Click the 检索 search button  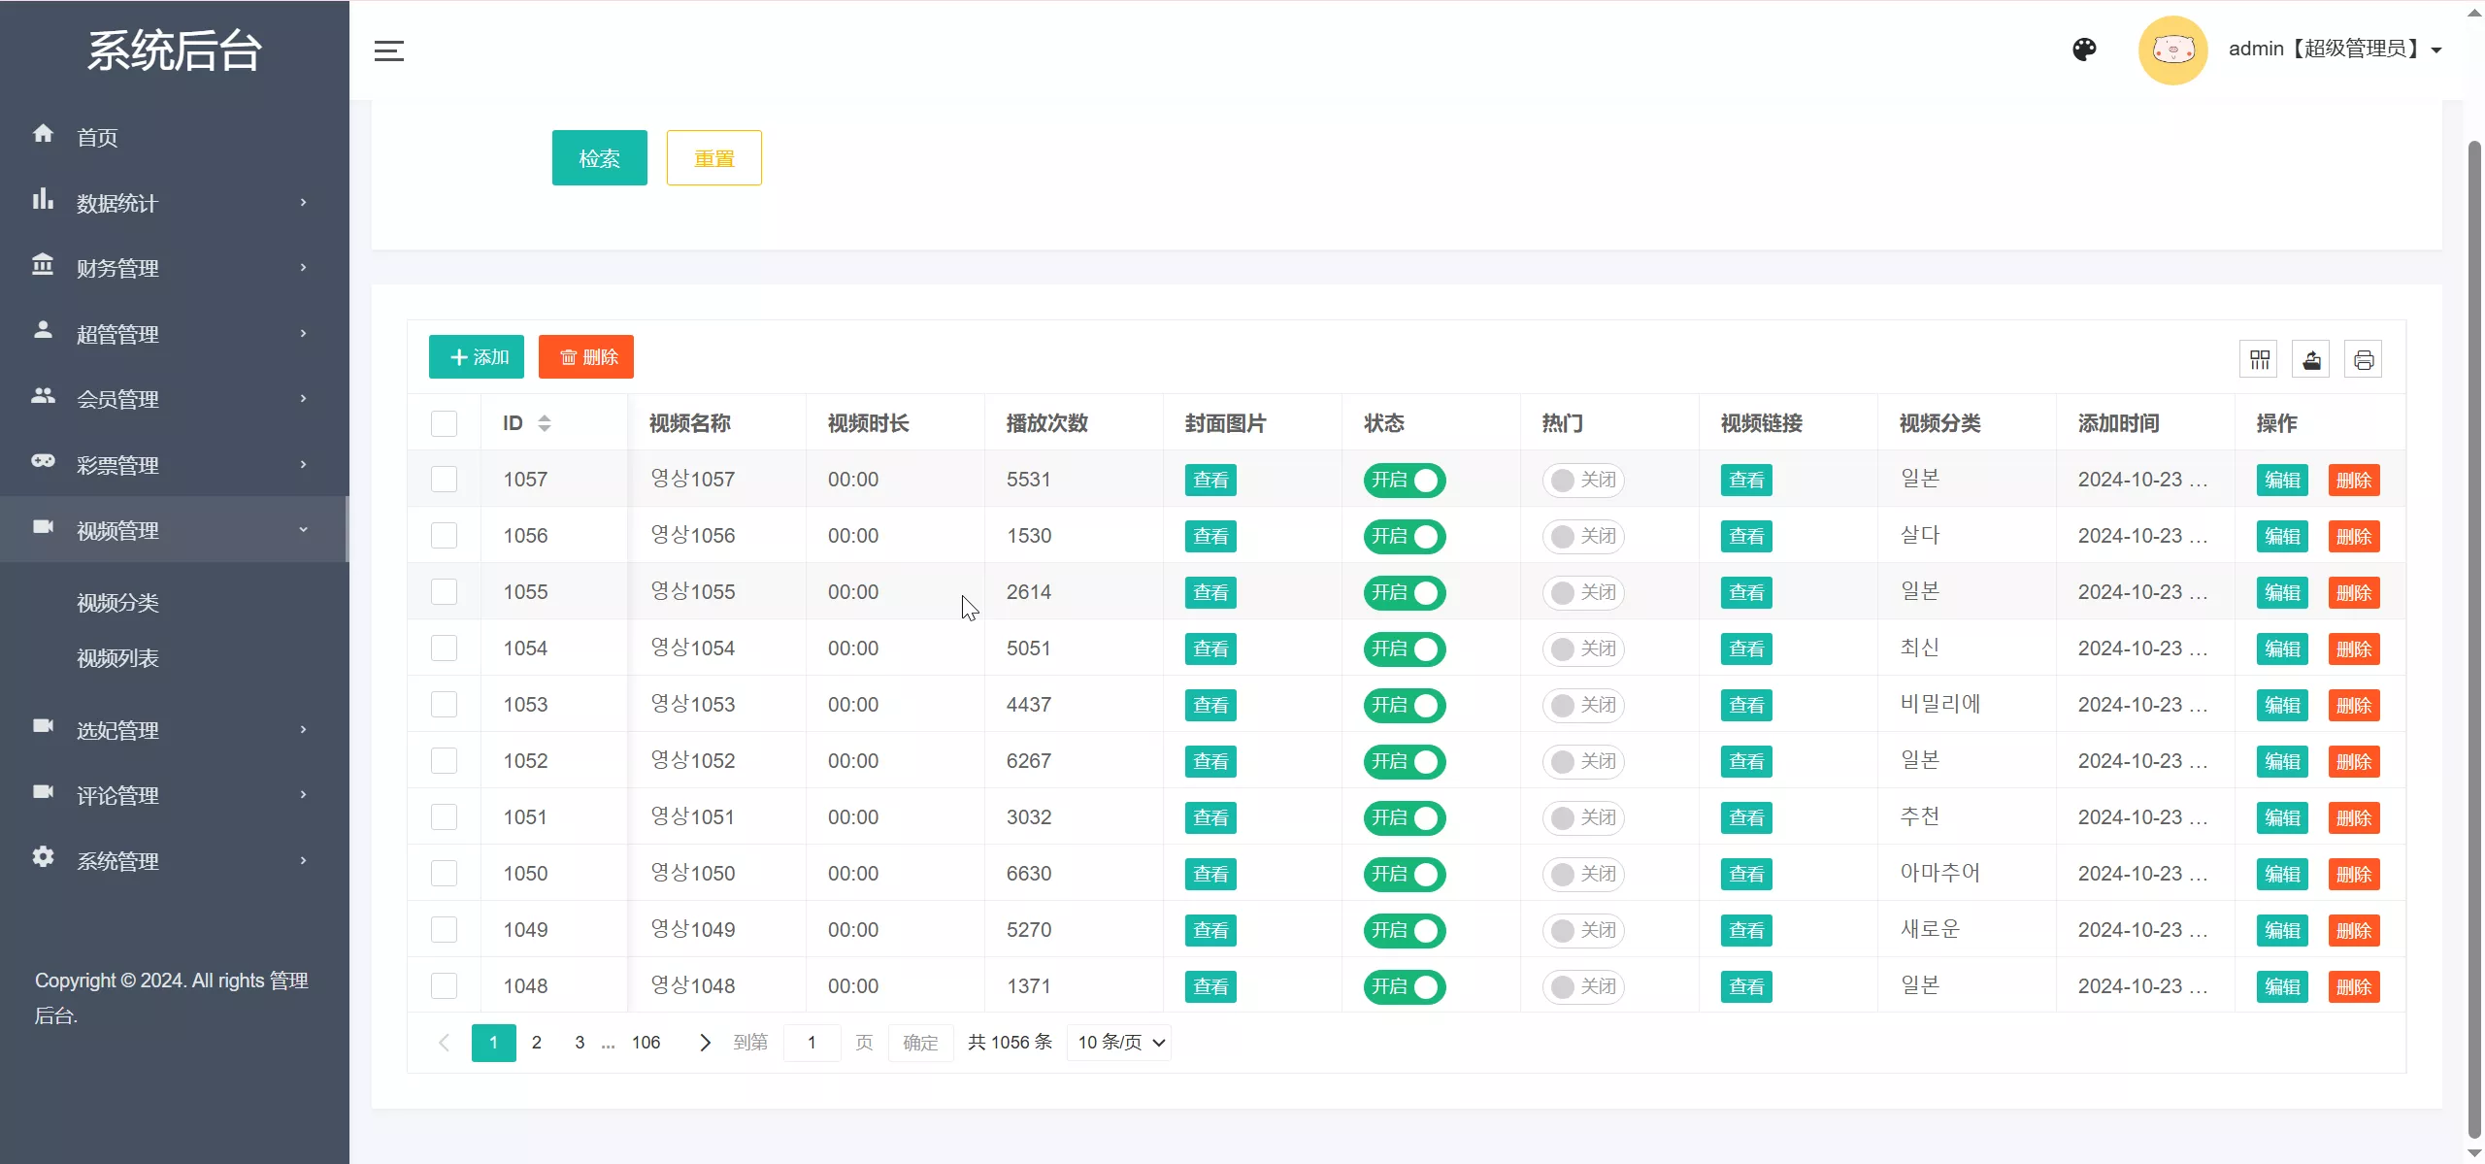599,158
